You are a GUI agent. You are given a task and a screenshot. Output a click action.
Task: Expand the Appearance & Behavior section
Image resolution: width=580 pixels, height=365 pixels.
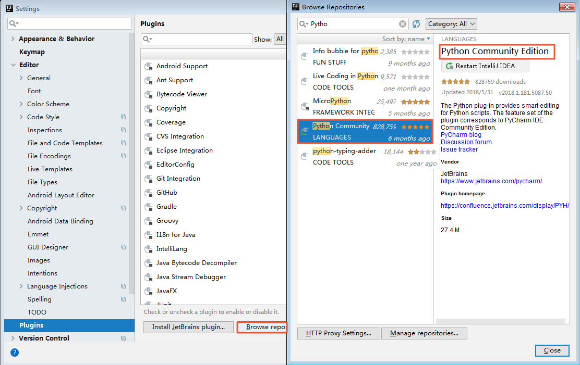[x=13, y=39]
